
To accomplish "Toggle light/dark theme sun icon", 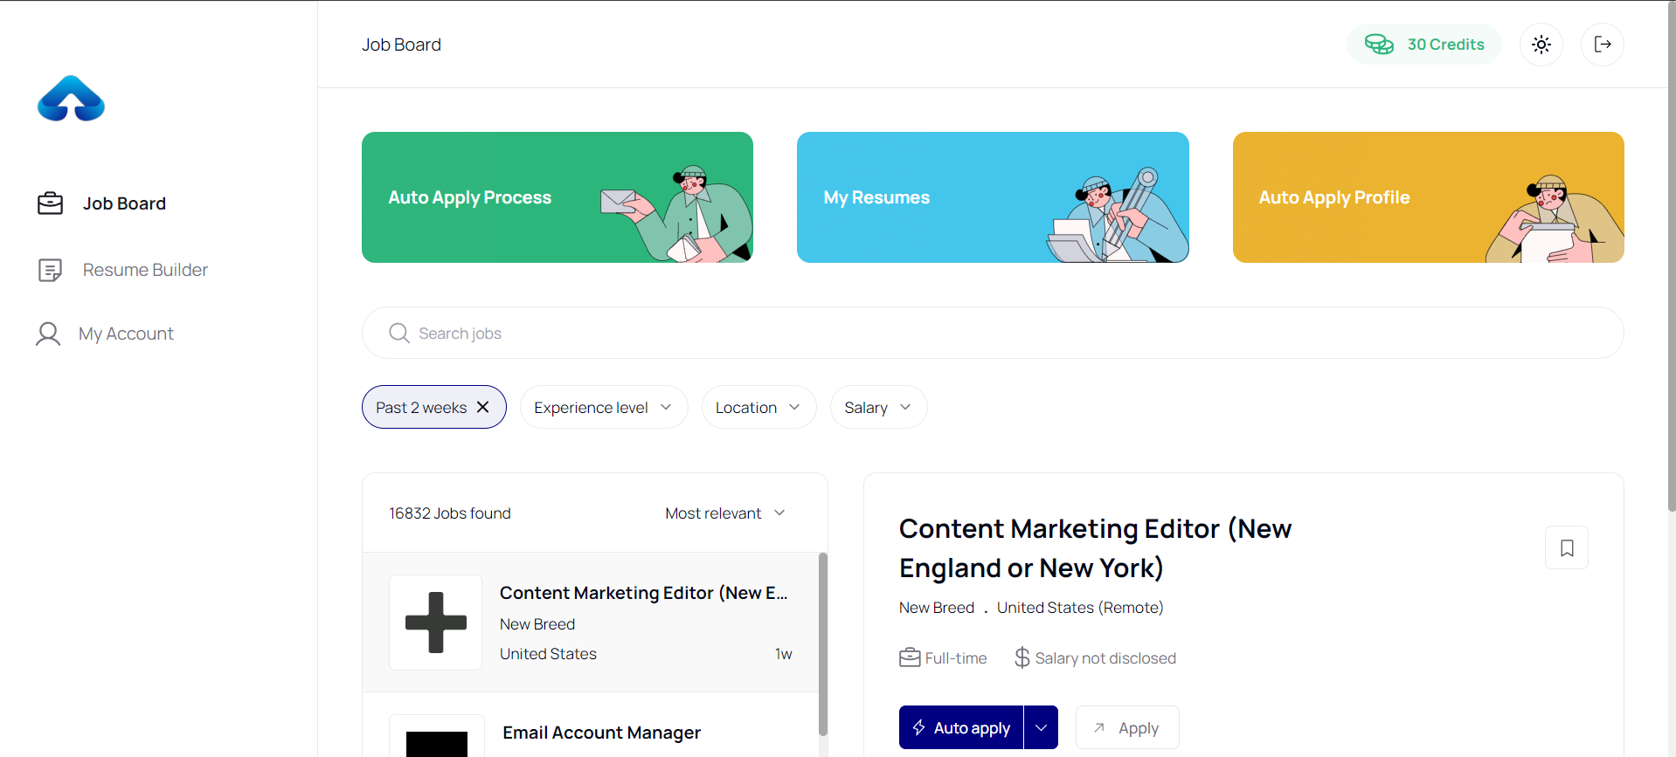I will click(x=1541, y=45).
